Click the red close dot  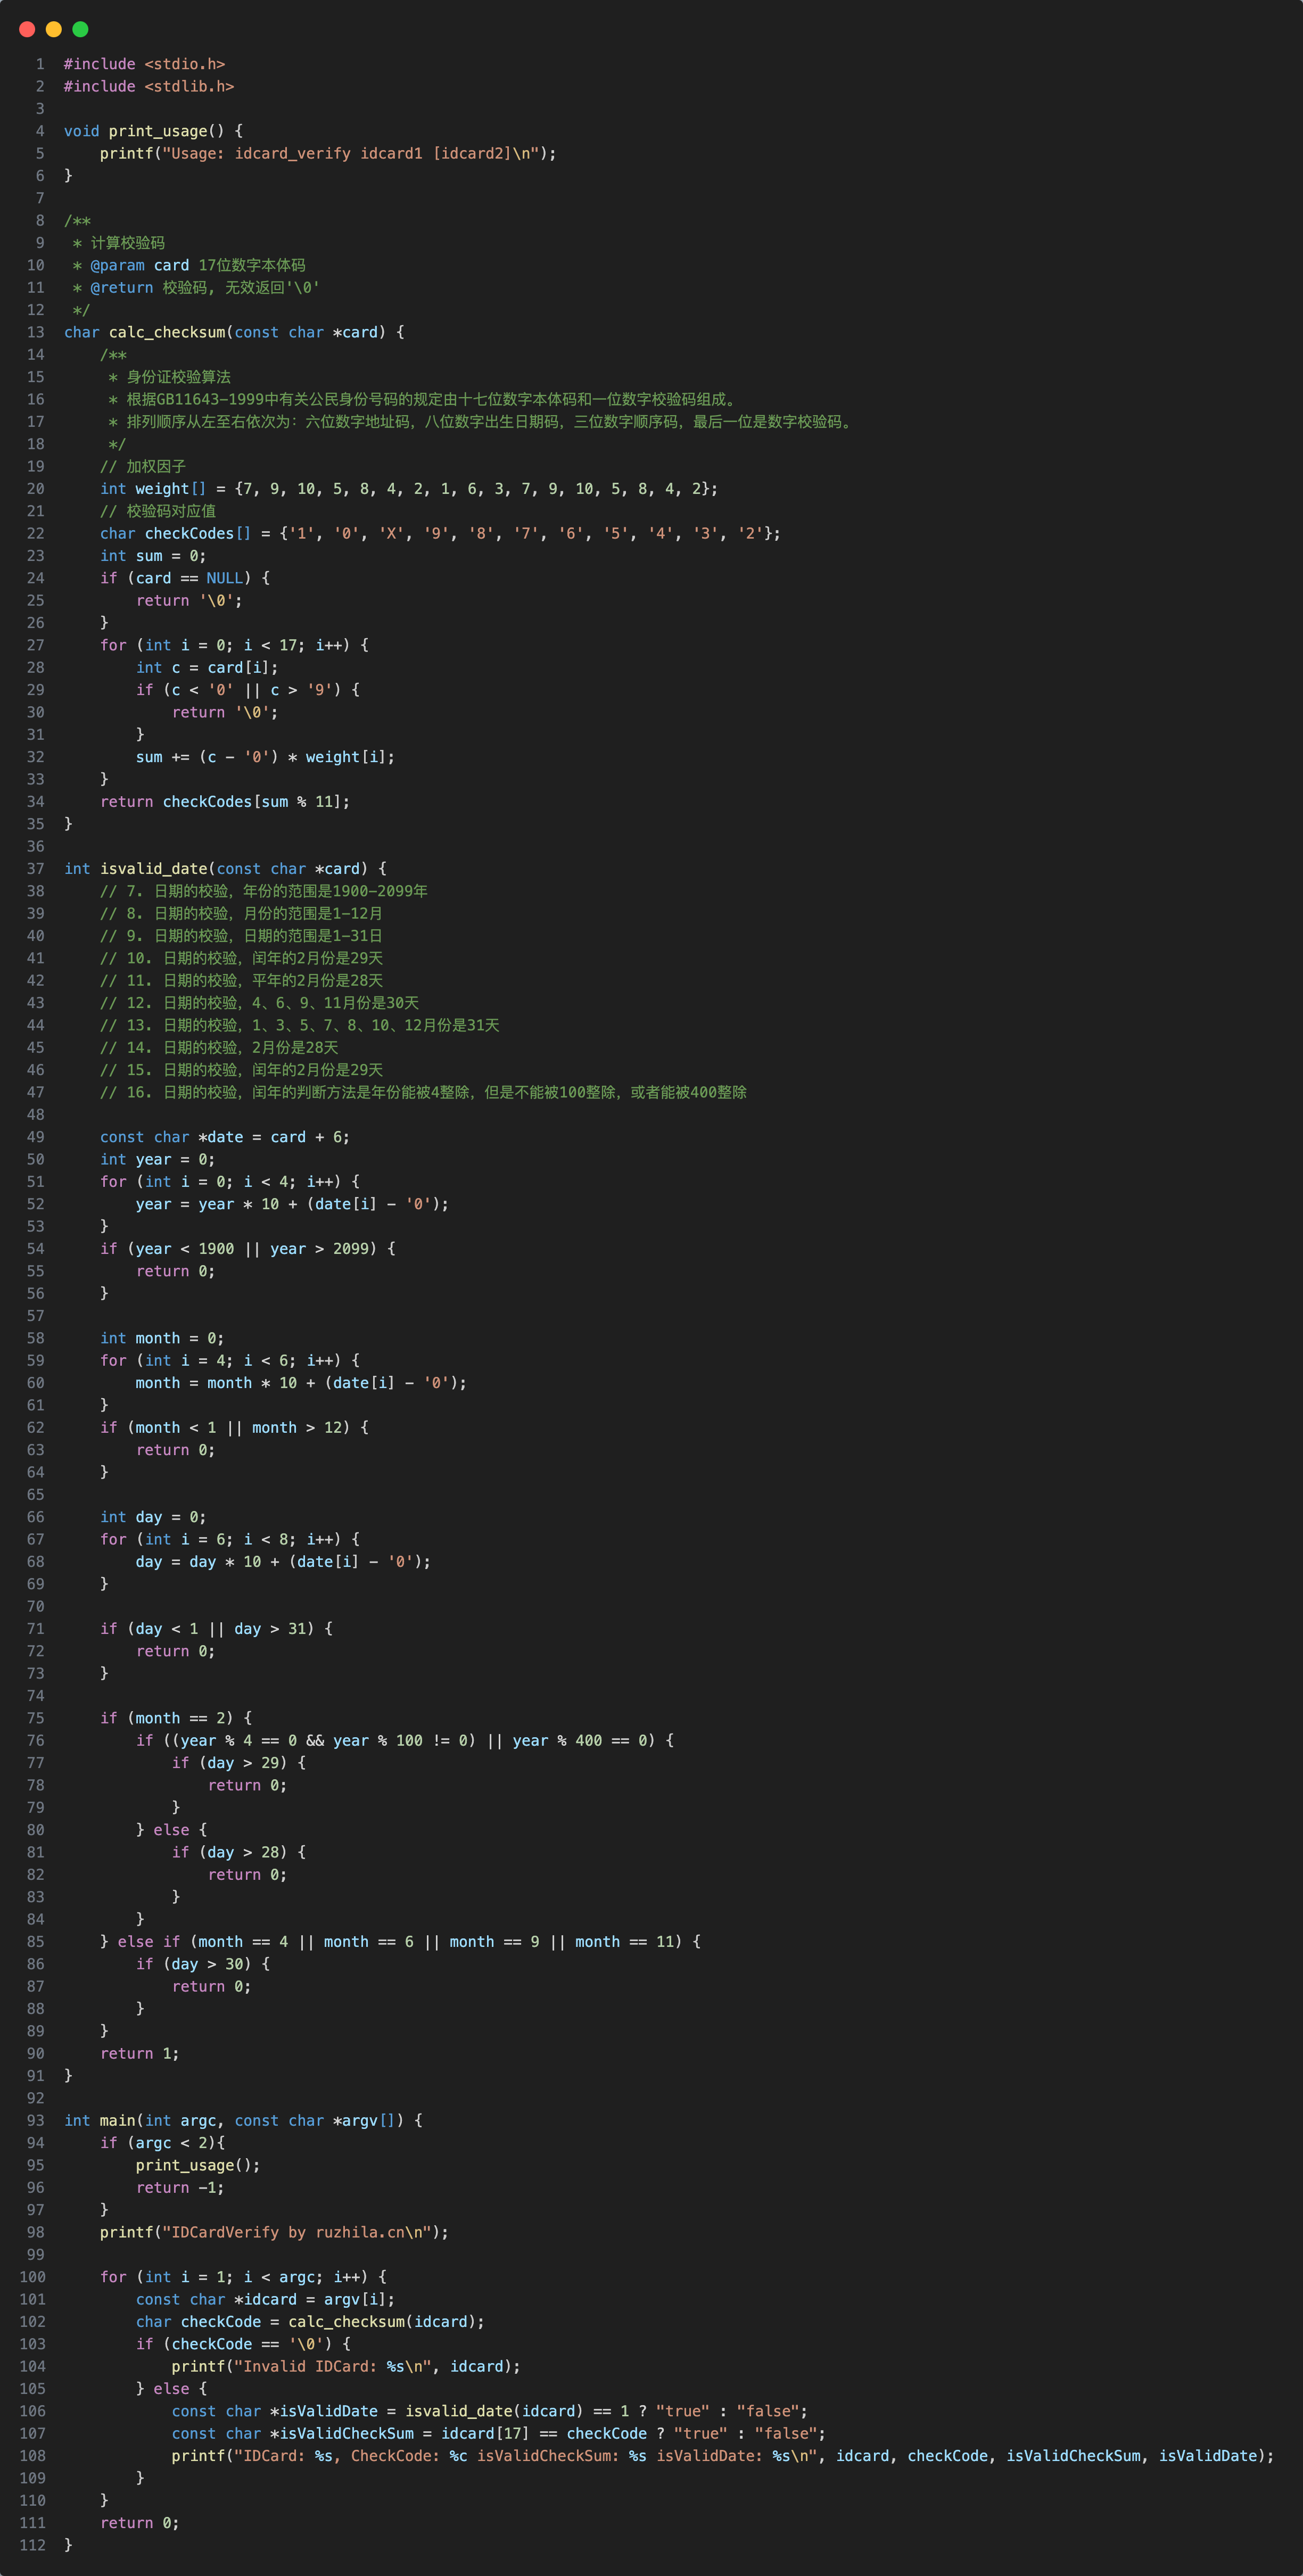pos(27,29)
